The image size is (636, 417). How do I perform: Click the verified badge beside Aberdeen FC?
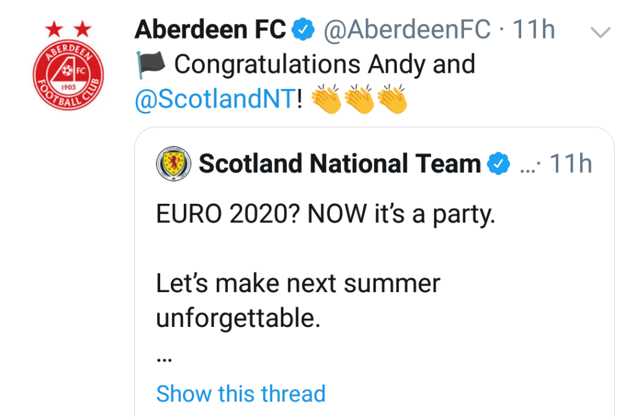(x=304, y=29)
